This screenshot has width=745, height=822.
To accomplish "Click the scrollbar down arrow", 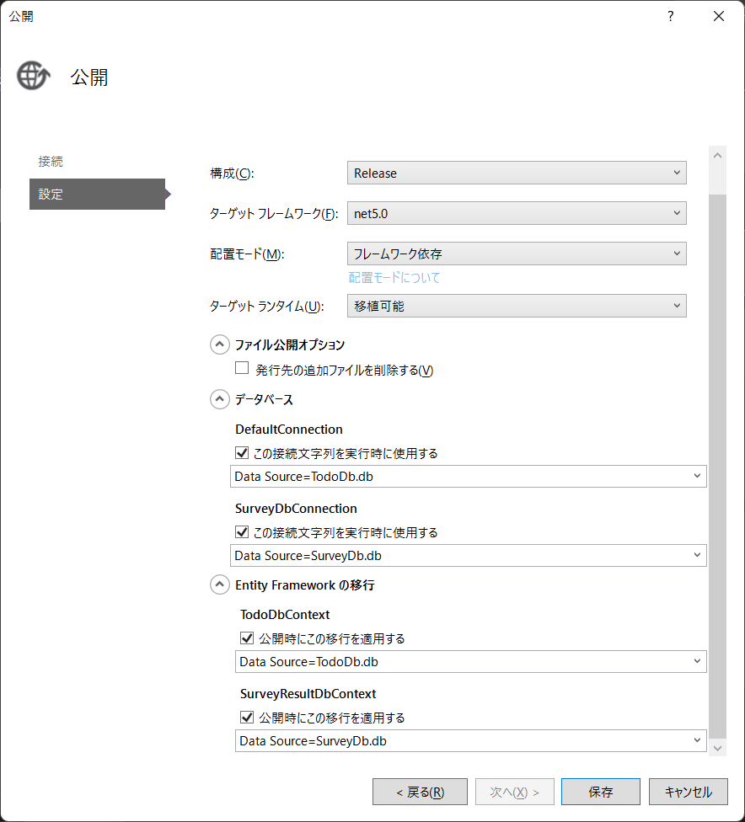I will tap(718, 748).
